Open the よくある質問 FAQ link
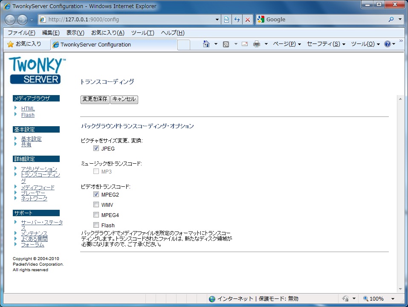This screenshot has width=408, height=307. pyautogui.click(x=34, y=239)
